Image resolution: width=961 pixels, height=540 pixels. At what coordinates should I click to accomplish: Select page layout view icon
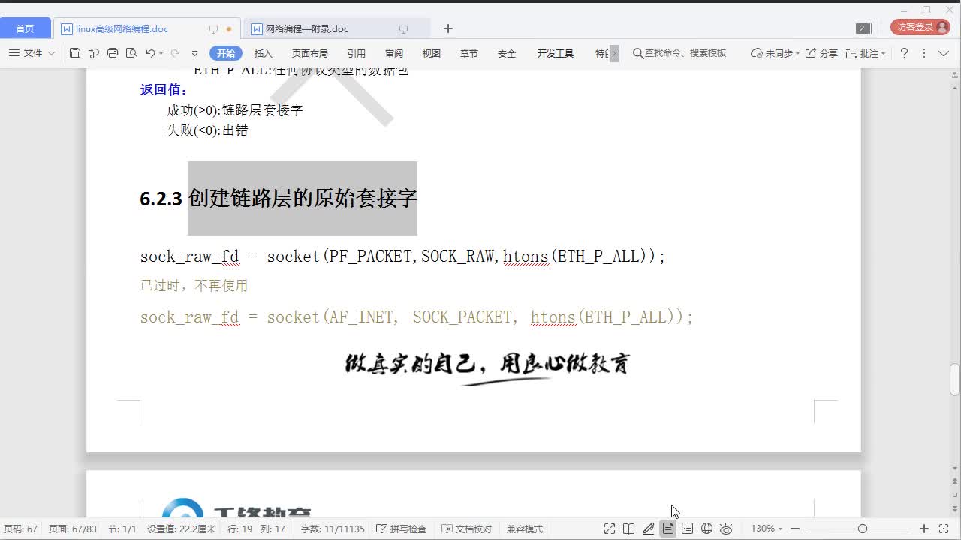coord(667,529)
